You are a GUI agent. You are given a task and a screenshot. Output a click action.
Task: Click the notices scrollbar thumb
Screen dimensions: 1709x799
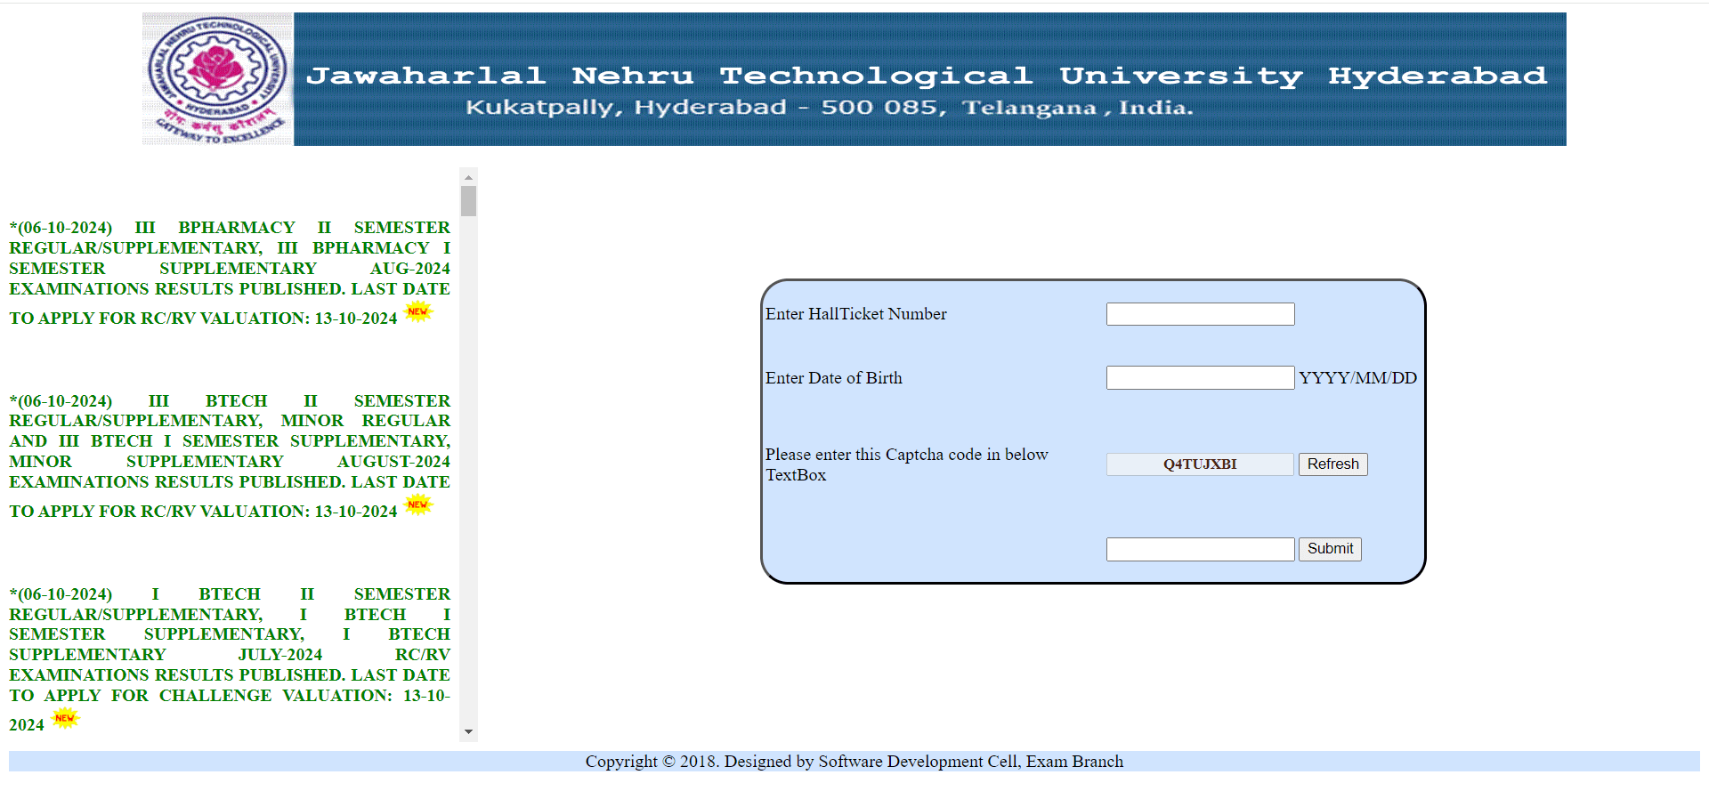[468, 201]
